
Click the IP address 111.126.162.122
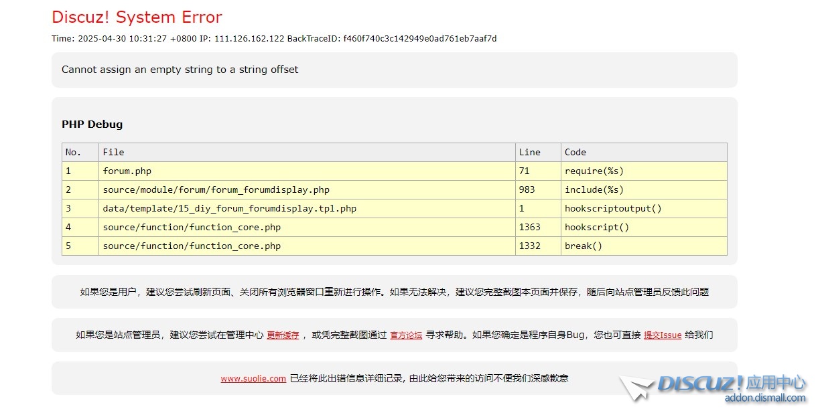click(x=249, y=39)
